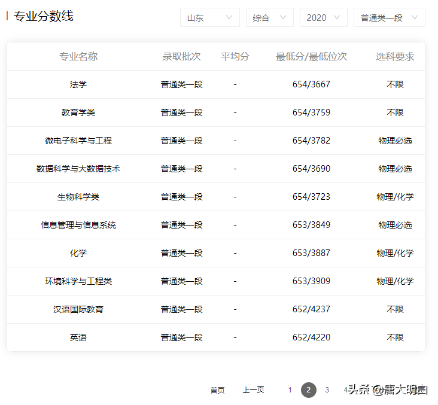Open the 普通类一段 batch dropdown
This screenshot has height=405, width=438.
tap(389, 17)
